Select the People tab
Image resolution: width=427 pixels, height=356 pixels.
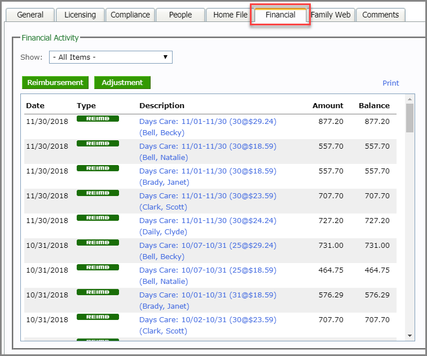coord(181,15)
